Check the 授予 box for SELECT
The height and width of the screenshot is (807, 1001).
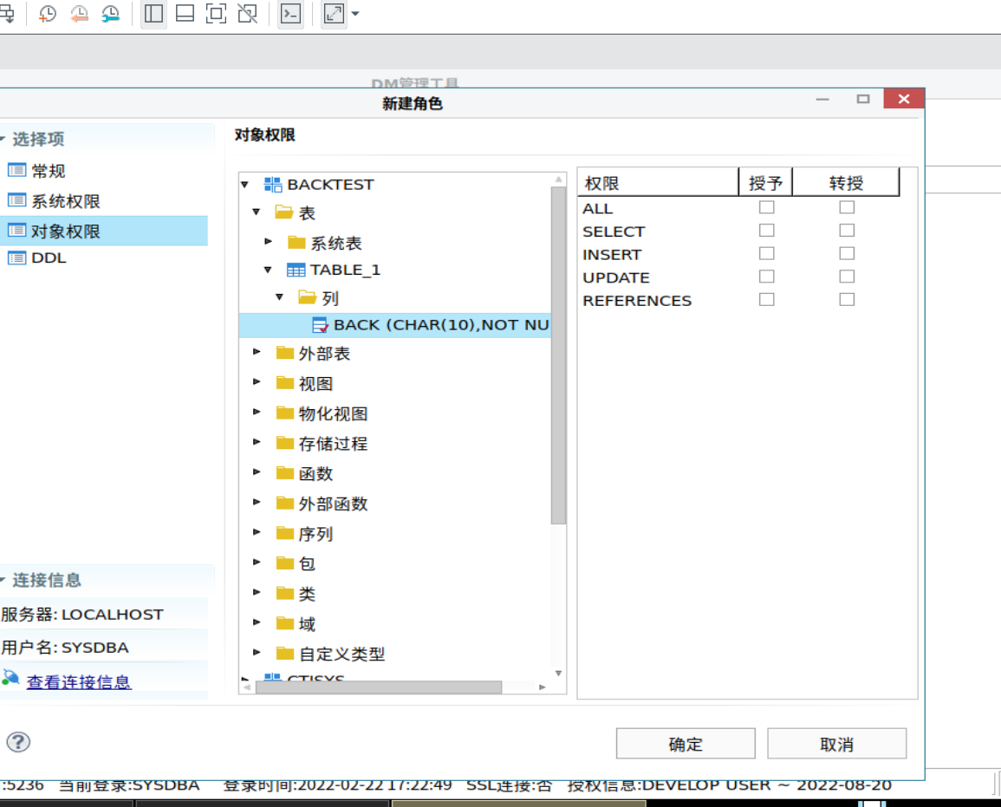[767, 231]
